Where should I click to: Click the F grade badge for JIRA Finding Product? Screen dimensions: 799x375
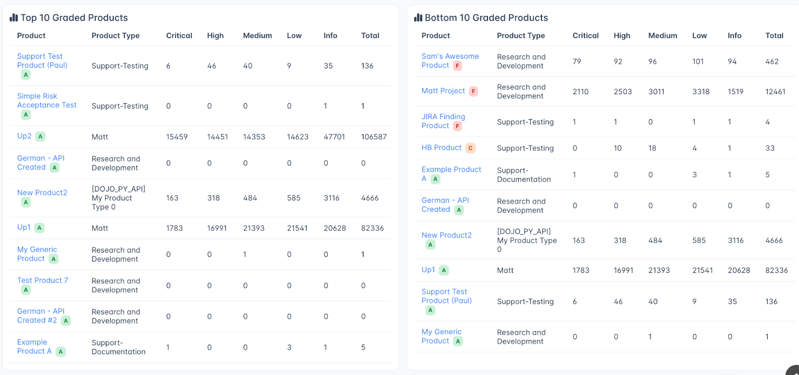(457, 126)
